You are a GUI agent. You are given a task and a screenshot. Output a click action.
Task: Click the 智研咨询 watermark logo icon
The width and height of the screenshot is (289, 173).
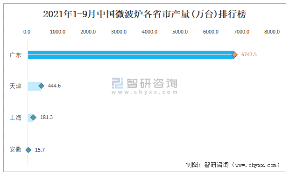tap(117, 83)
